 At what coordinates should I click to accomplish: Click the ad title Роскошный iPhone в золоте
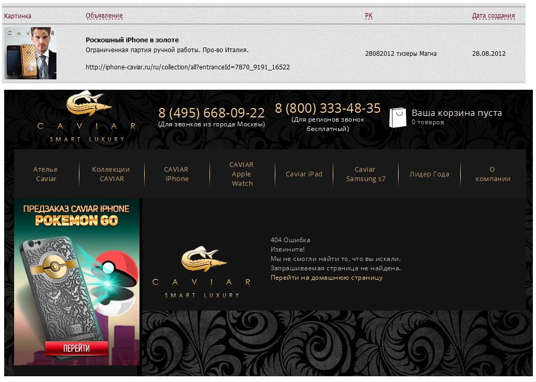click(132, 40)
